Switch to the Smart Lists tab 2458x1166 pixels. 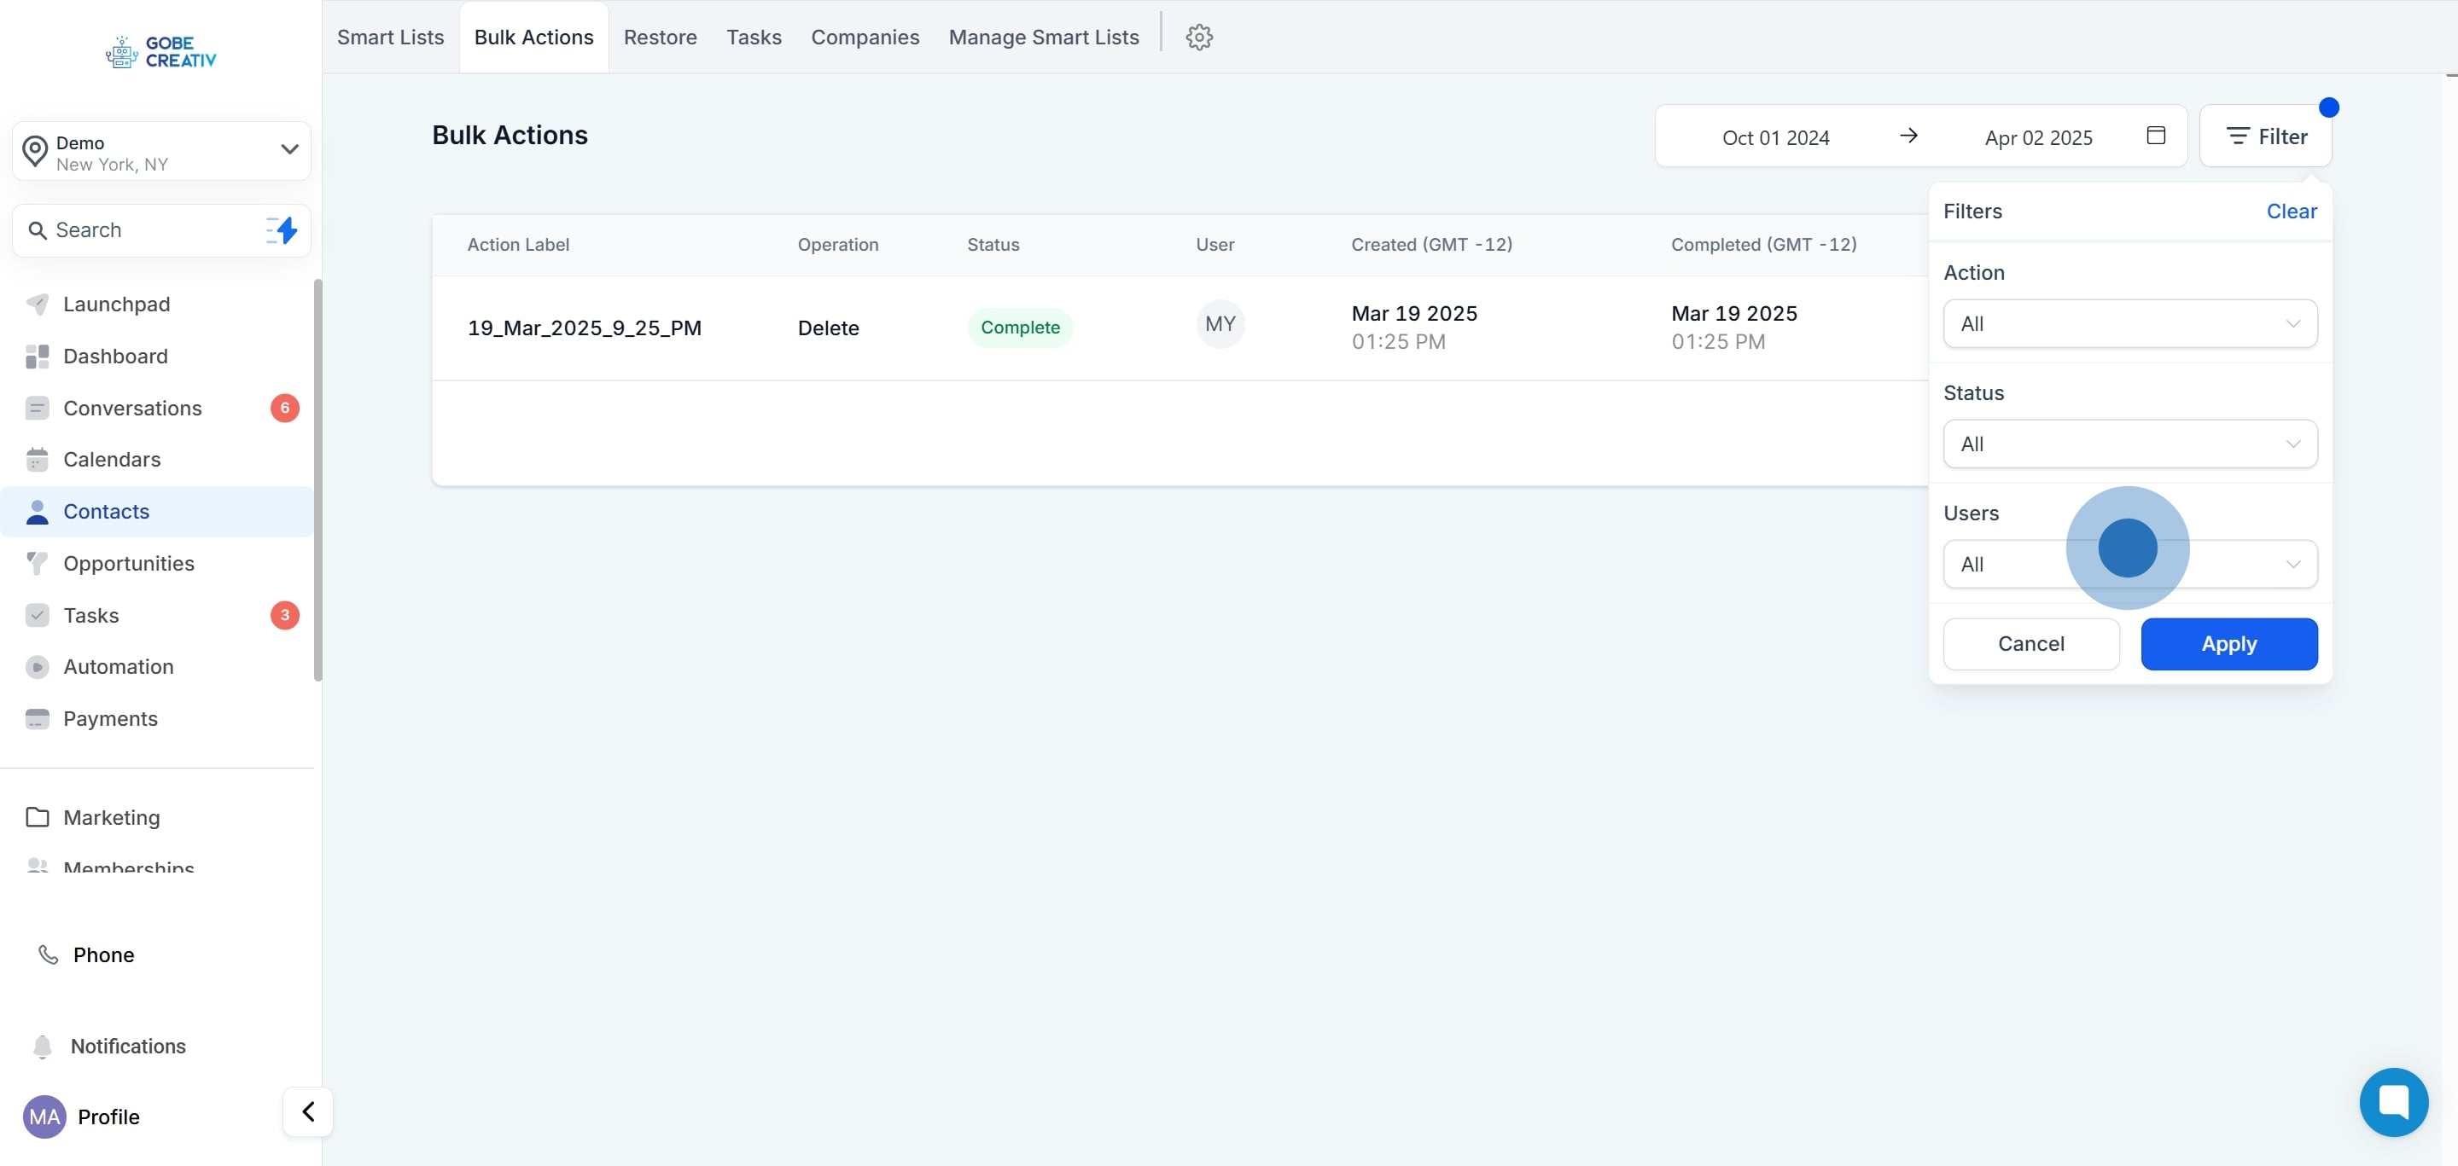pos(390,38)
